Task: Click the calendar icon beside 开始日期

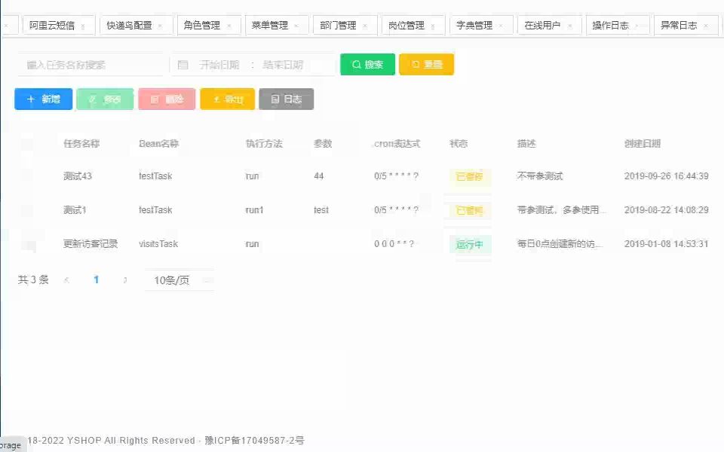Action: click(x=183, y=65)
